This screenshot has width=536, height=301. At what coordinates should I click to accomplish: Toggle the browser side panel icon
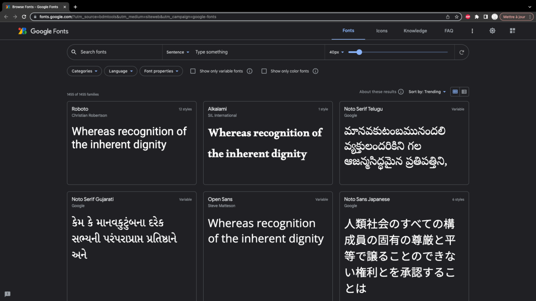pyautogui.click(x=486, y=17)
